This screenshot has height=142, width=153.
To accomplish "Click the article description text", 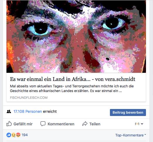I will [x=72, y=89].
